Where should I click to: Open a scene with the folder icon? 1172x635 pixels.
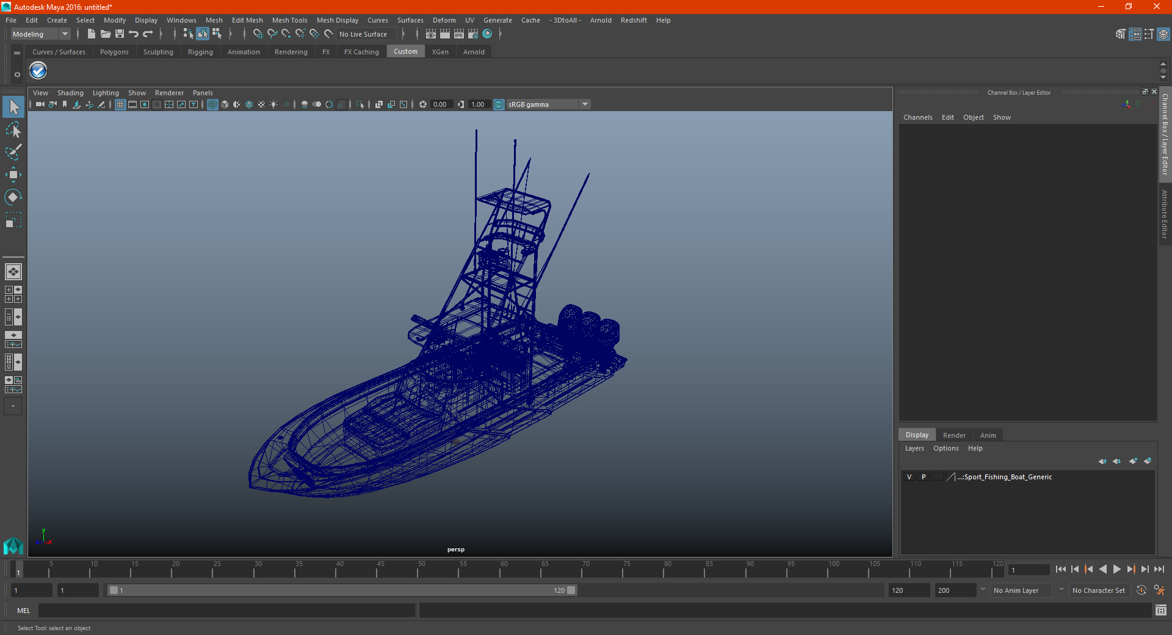[x=106, y=34]
